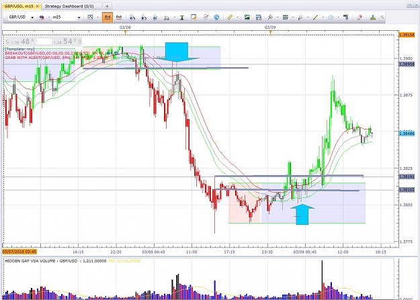
Task: Click the 1.38102 price level label
Action: tap(407, 190)
